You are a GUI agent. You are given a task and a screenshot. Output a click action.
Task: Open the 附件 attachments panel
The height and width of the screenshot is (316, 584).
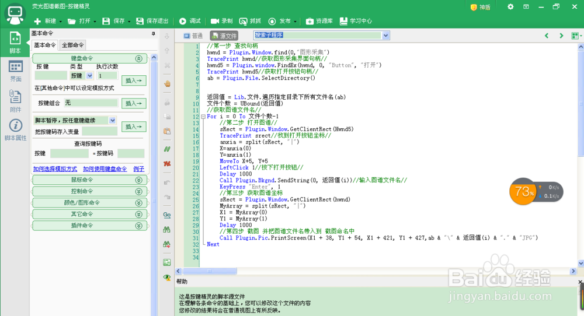tap(15, 101)
